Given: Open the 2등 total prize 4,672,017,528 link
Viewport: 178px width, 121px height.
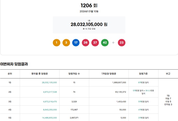Looking at the screenshot, I should [x=49, y=92].
